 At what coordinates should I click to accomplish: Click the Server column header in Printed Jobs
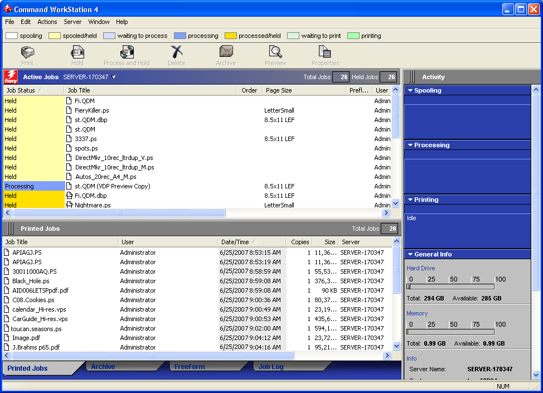(365, 242)
